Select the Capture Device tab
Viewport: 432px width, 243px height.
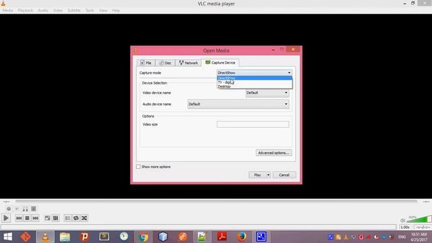220,63
